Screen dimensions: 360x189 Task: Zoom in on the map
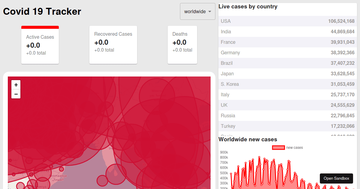[16, 85]
